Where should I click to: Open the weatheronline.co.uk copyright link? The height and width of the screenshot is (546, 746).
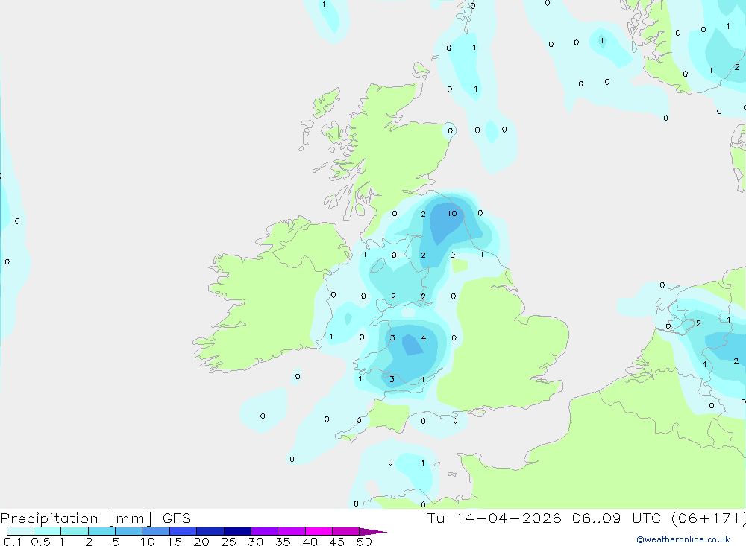tap(683, 539)
